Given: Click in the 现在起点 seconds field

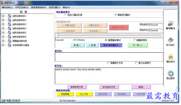Looking at the screenshot, I should tap(155, 25).
